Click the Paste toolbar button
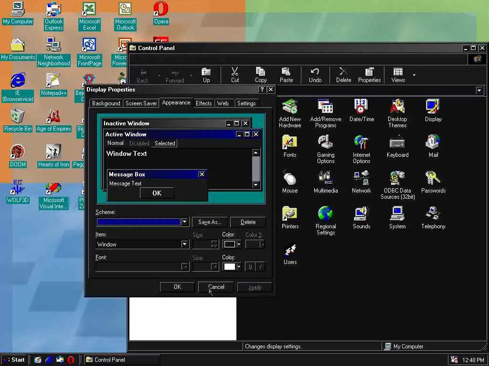The height and width of the screenshot is (366, 489). point(287,75)
